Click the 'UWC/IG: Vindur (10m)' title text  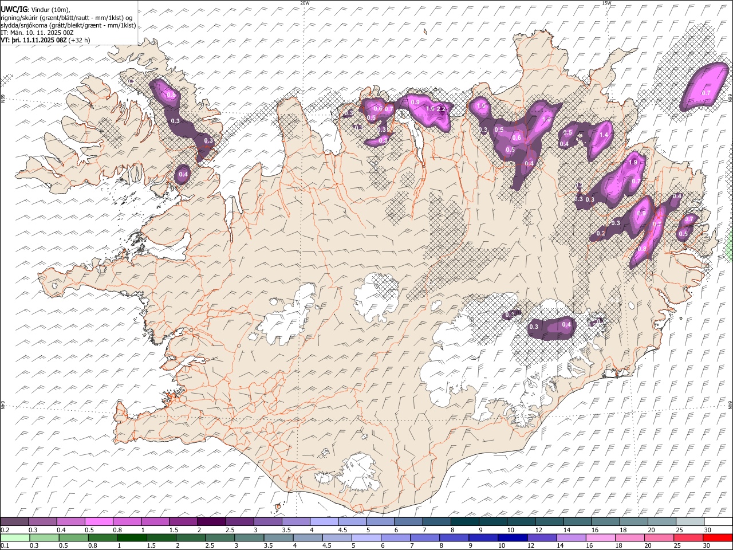(36, 9)
